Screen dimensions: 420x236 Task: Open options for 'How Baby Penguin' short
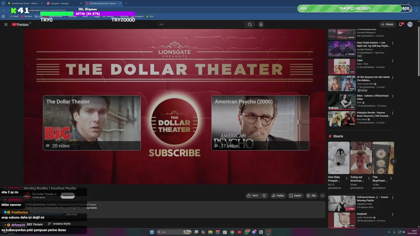pos(346,179)
